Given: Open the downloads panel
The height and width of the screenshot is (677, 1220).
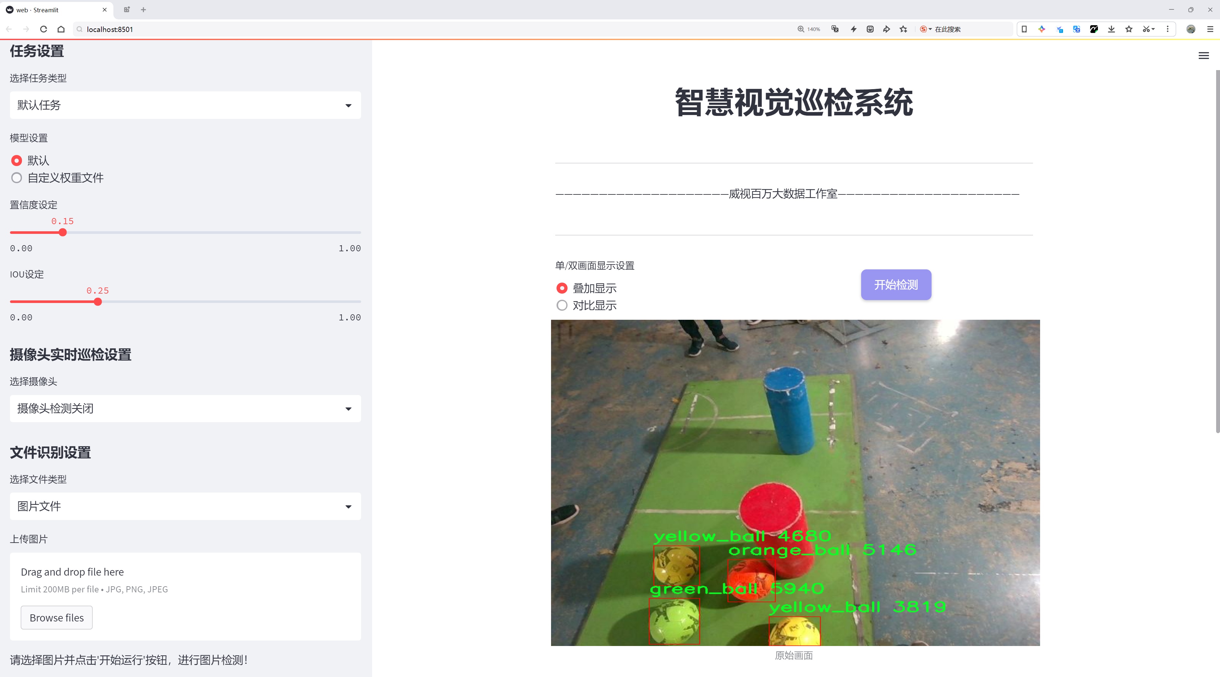Looking at the screenshot, I should click(1111, 29).
